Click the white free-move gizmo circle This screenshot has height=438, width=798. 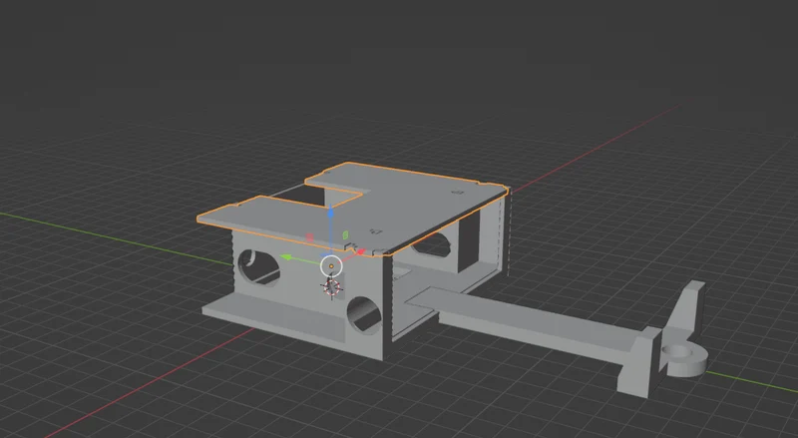[331, 265]
